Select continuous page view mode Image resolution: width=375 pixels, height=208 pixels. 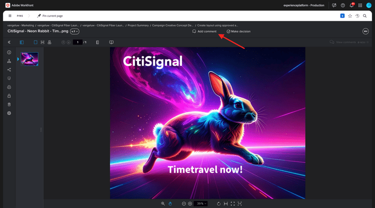point(42,42)
